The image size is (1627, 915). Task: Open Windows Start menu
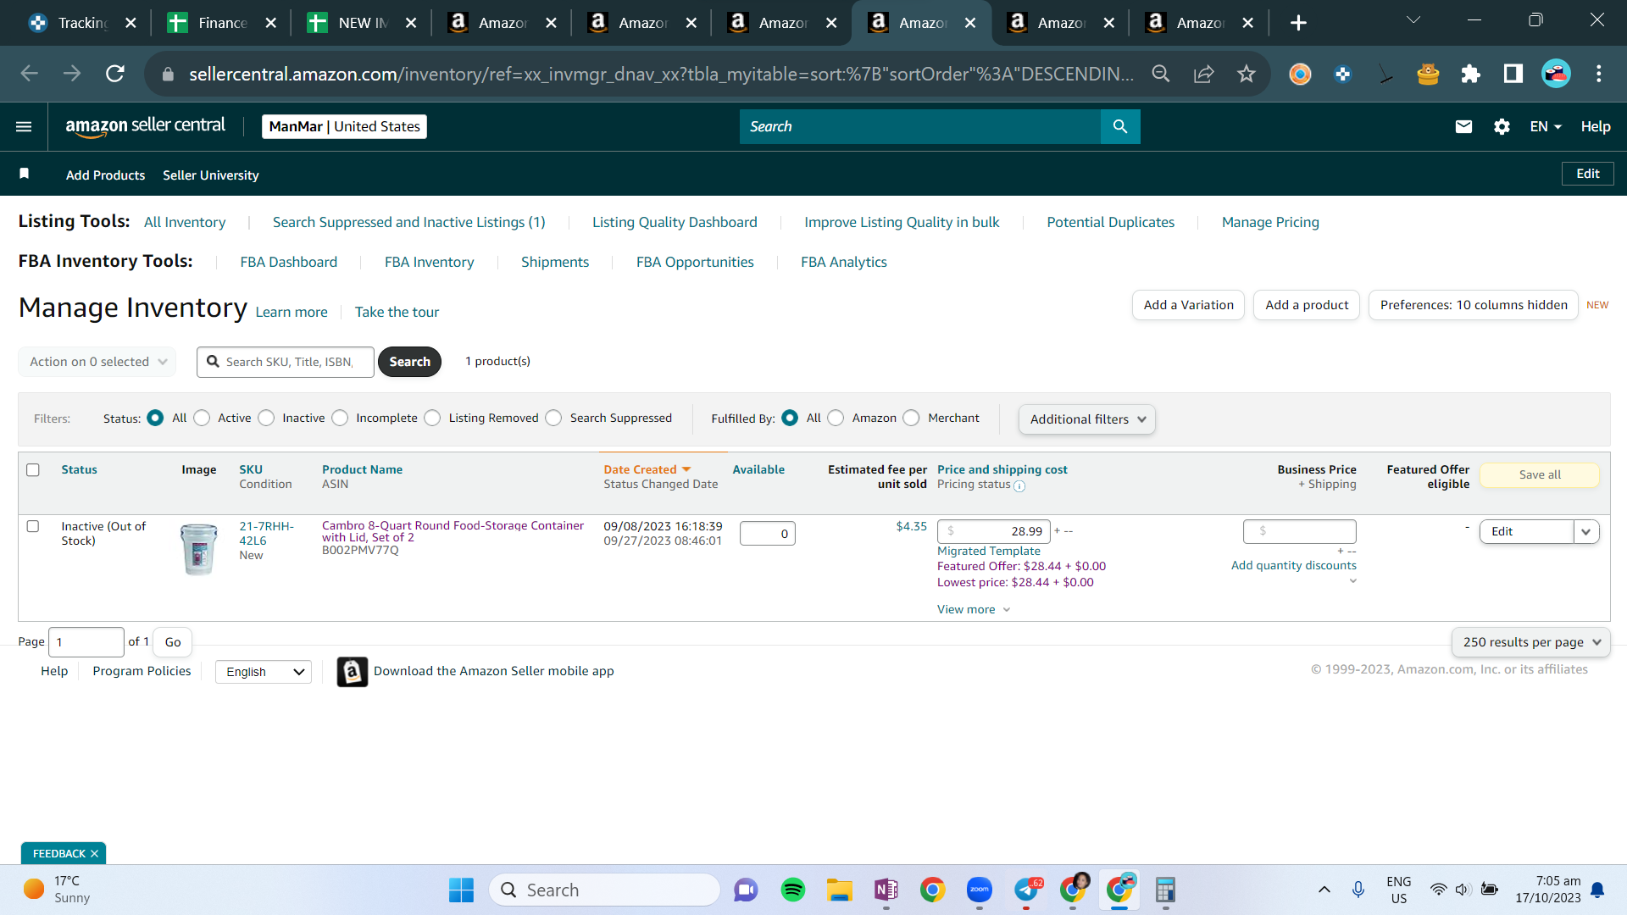[461, 890]
